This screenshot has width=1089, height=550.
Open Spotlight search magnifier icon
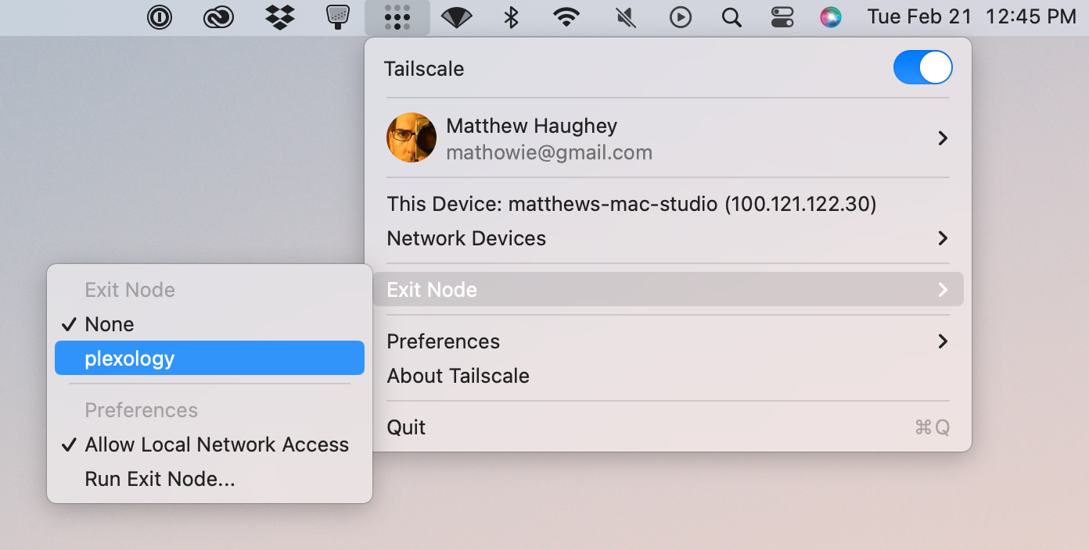(x=731, y=17)
